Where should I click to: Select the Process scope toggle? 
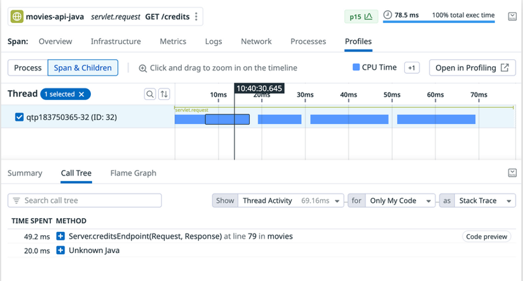(27, 68)
